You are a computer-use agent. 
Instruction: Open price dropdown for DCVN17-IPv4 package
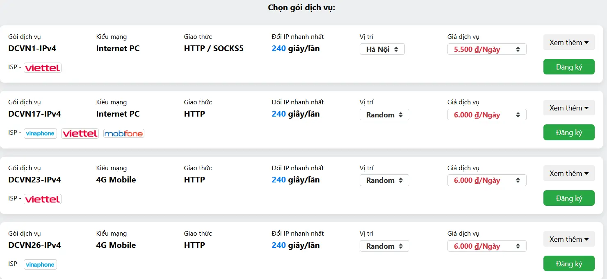486,115
